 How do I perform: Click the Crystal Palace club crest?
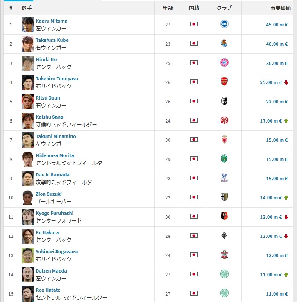click(224, 178)
